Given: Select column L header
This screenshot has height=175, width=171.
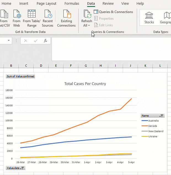Looking at the screenshot, I should (x=160, y=66).
